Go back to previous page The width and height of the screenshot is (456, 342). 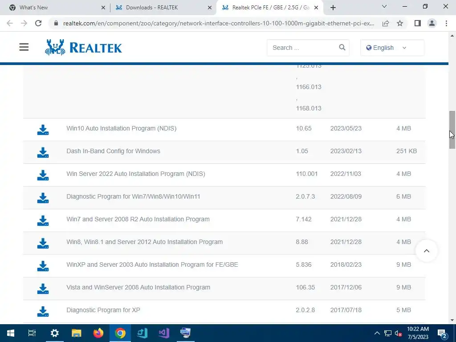pos(10,23)
